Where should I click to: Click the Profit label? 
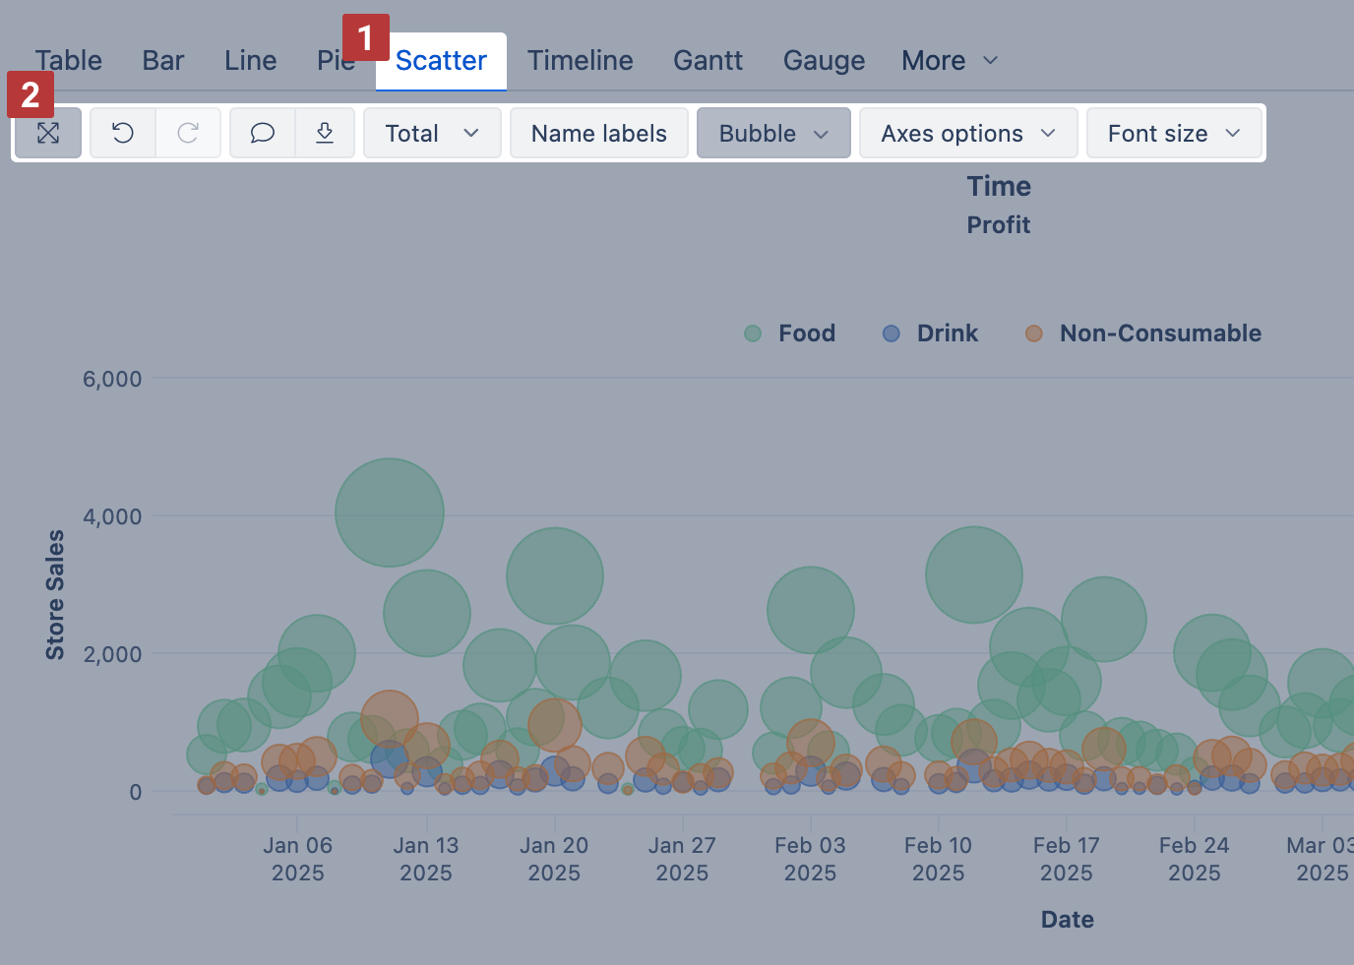[x=999, y=225]
